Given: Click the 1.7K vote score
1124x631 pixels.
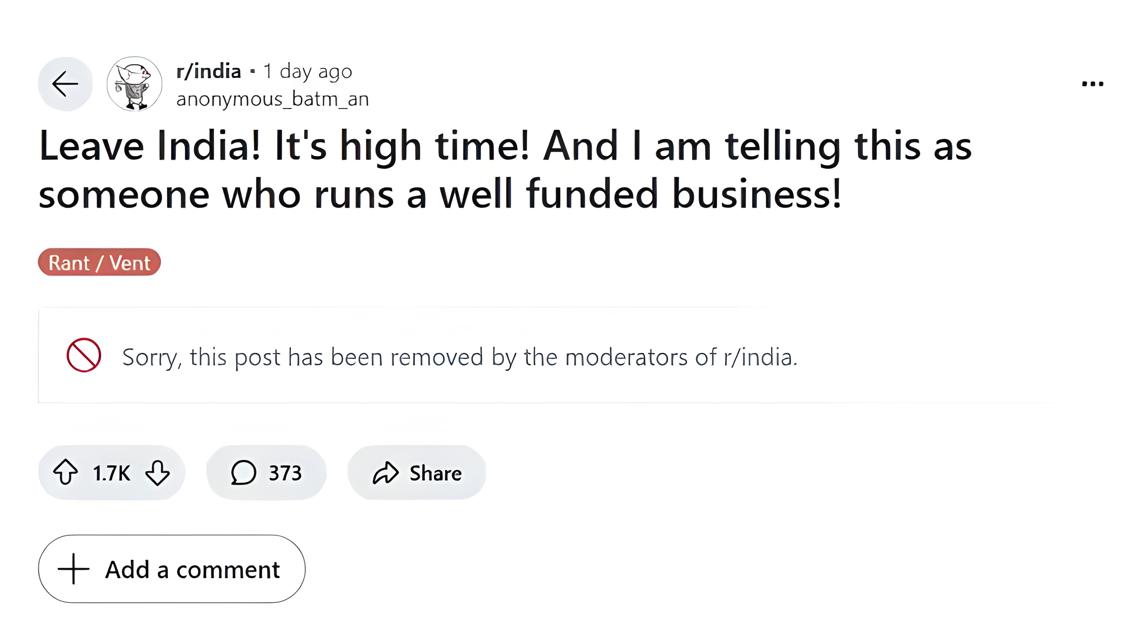Looking at the screenshot, I should (x=111, y=473).
